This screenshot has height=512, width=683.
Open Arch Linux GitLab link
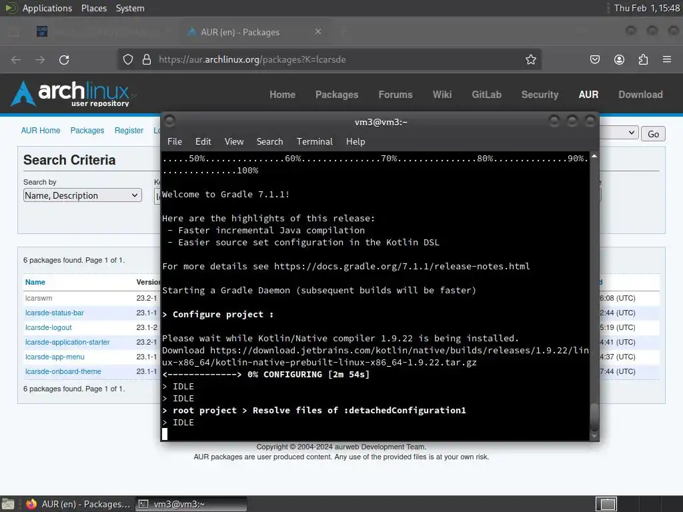[x=486, y=95]
